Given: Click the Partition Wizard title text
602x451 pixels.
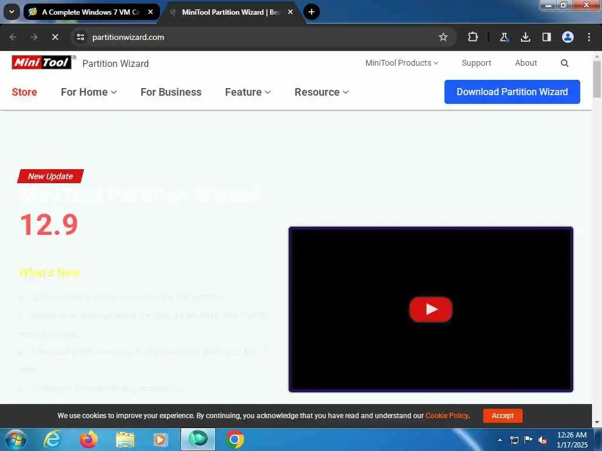Looking at the screenshot, I should pyautogui.click(x=116, y=63).
